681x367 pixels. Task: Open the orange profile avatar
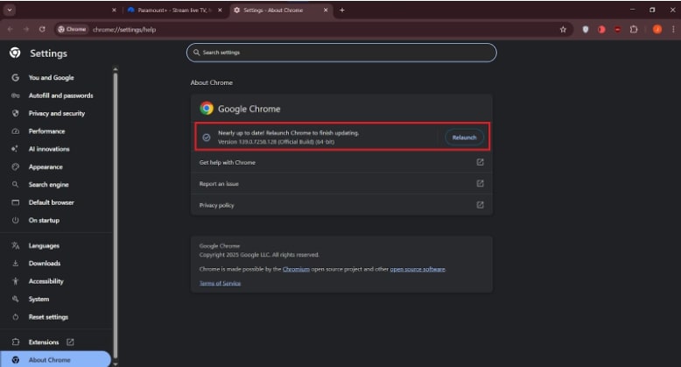click(657, 29)
